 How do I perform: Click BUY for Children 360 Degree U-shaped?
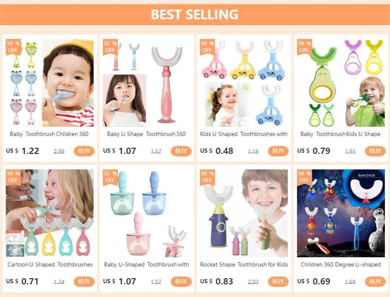click(x=375, y=282)
